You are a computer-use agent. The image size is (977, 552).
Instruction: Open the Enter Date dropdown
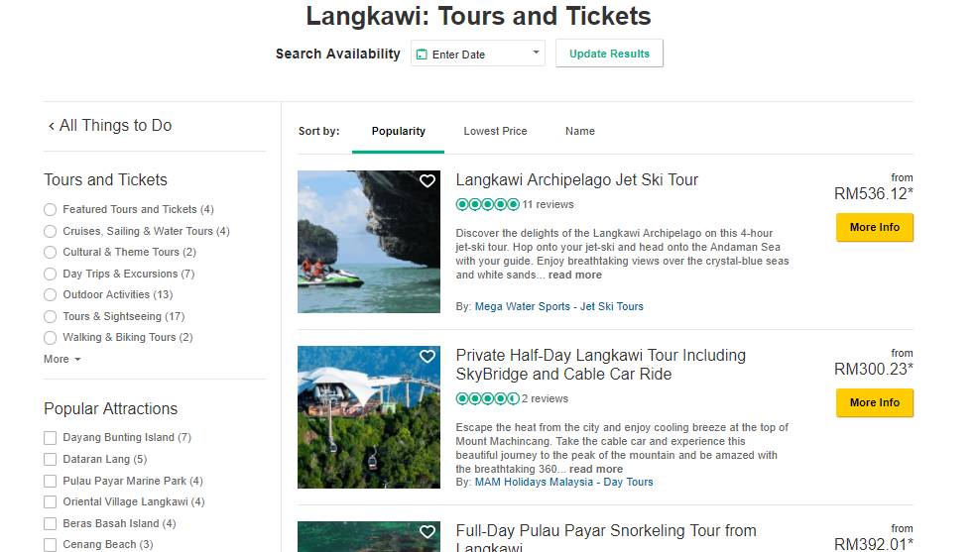(478, 54)
